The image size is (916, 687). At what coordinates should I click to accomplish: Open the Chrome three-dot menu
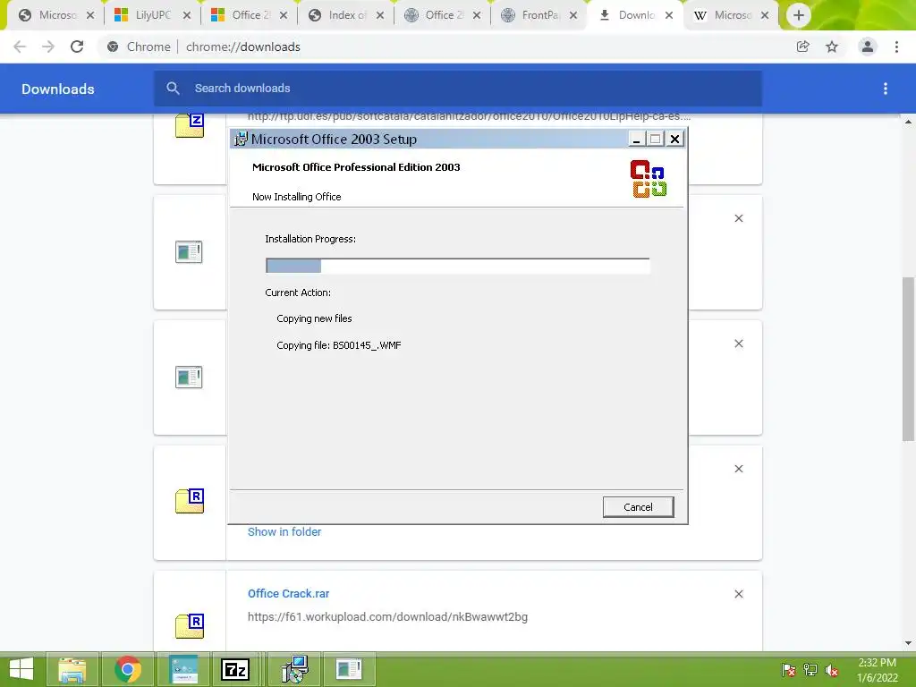896,47
